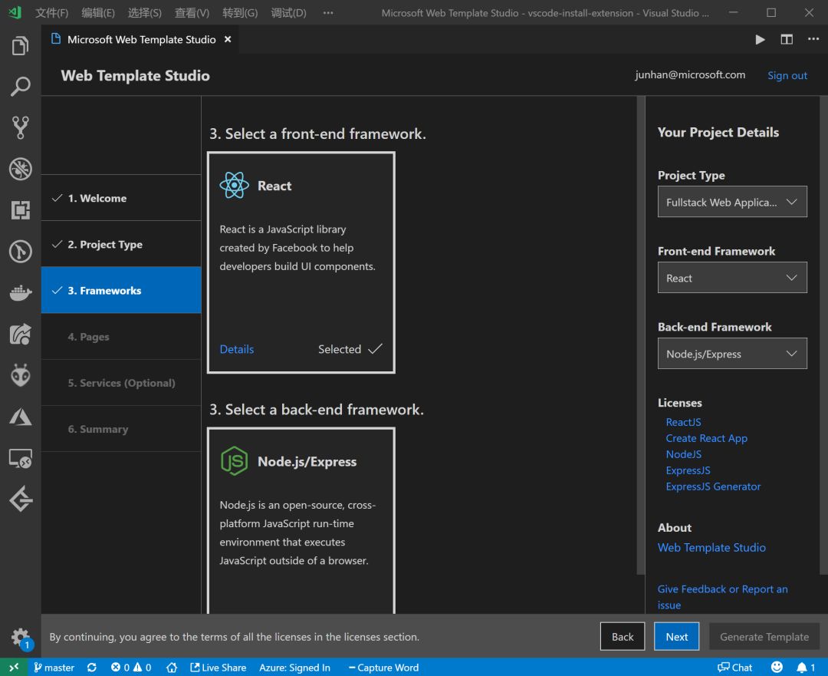828x676 pixels.
Task: Open the Web Template Studio about link
Action: [711, 548]
